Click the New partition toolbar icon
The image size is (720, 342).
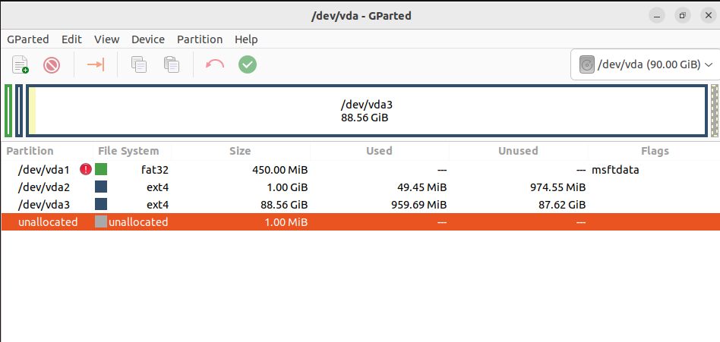pos(21,64)
